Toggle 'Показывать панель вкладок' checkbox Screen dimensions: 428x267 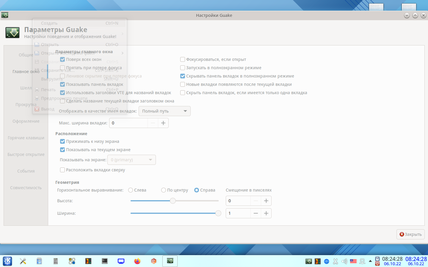(x=62, y=84)
